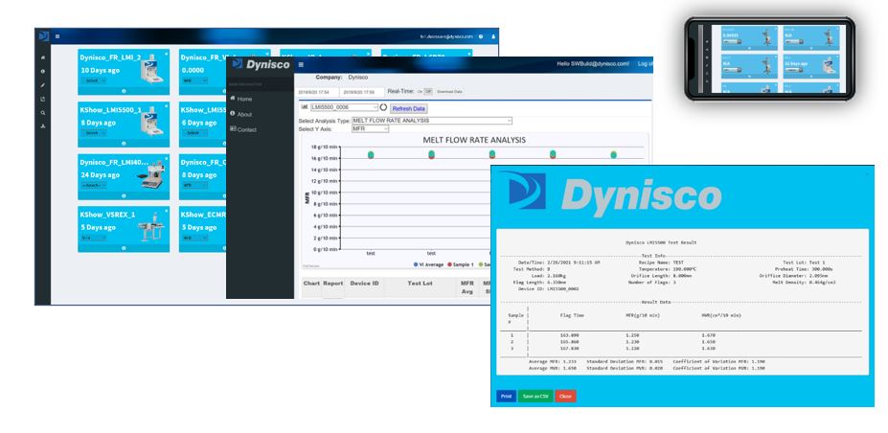
Task: Click the user account icon in the top dashboard bar
Action: point(492,36)
